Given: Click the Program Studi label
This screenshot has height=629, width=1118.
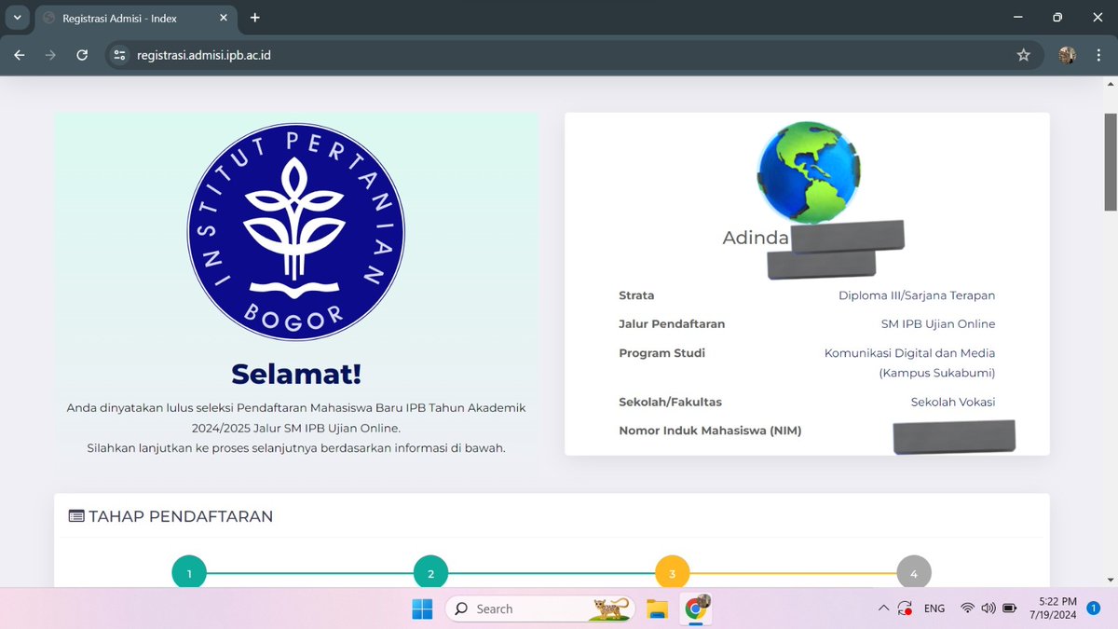Looking at the screenshot, I should 661,353.
